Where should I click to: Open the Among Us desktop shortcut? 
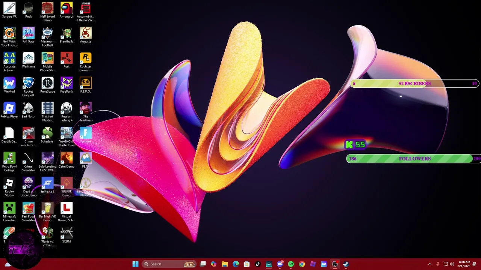point(67,10)
